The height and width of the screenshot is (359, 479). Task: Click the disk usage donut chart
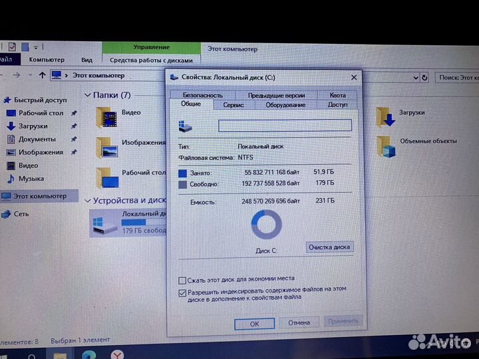point(266,225)
